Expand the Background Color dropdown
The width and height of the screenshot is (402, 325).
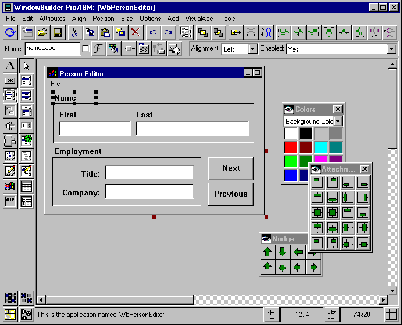[x=338, y=121]
